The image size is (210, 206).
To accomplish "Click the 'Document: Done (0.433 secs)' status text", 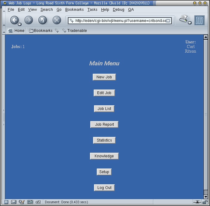I will click(x=66, y=202).
